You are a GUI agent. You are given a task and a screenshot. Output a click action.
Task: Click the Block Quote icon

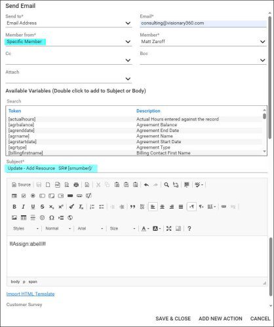[132, 207]
